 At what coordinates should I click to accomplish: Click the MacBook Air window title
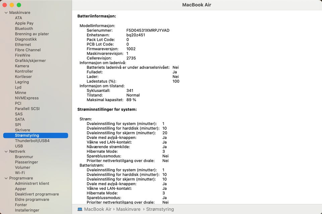pyautogui.click(x=197, y=5)
